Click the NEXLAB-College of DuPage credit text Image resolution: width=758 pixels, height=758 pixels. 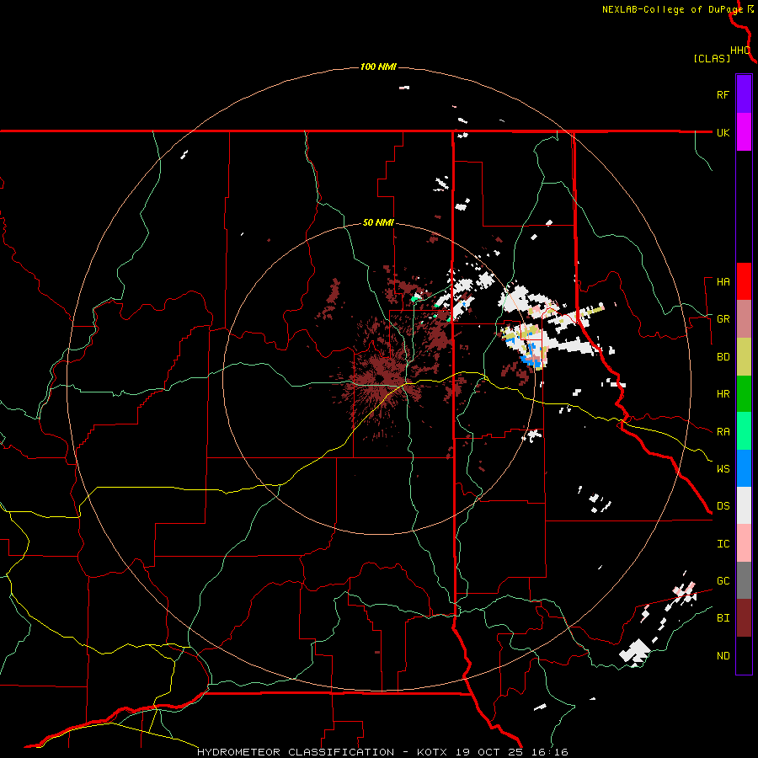[x=672, y=9]
